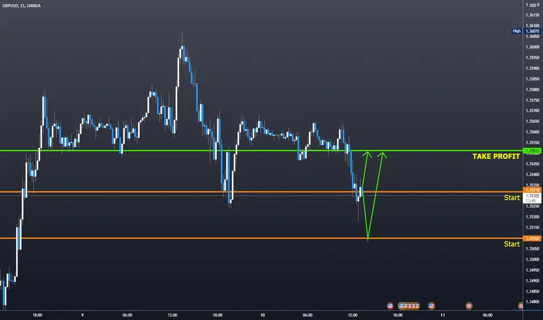543x320 pixels.
Task: Click the date label 11 on time axis
Action: pos(443,315)
